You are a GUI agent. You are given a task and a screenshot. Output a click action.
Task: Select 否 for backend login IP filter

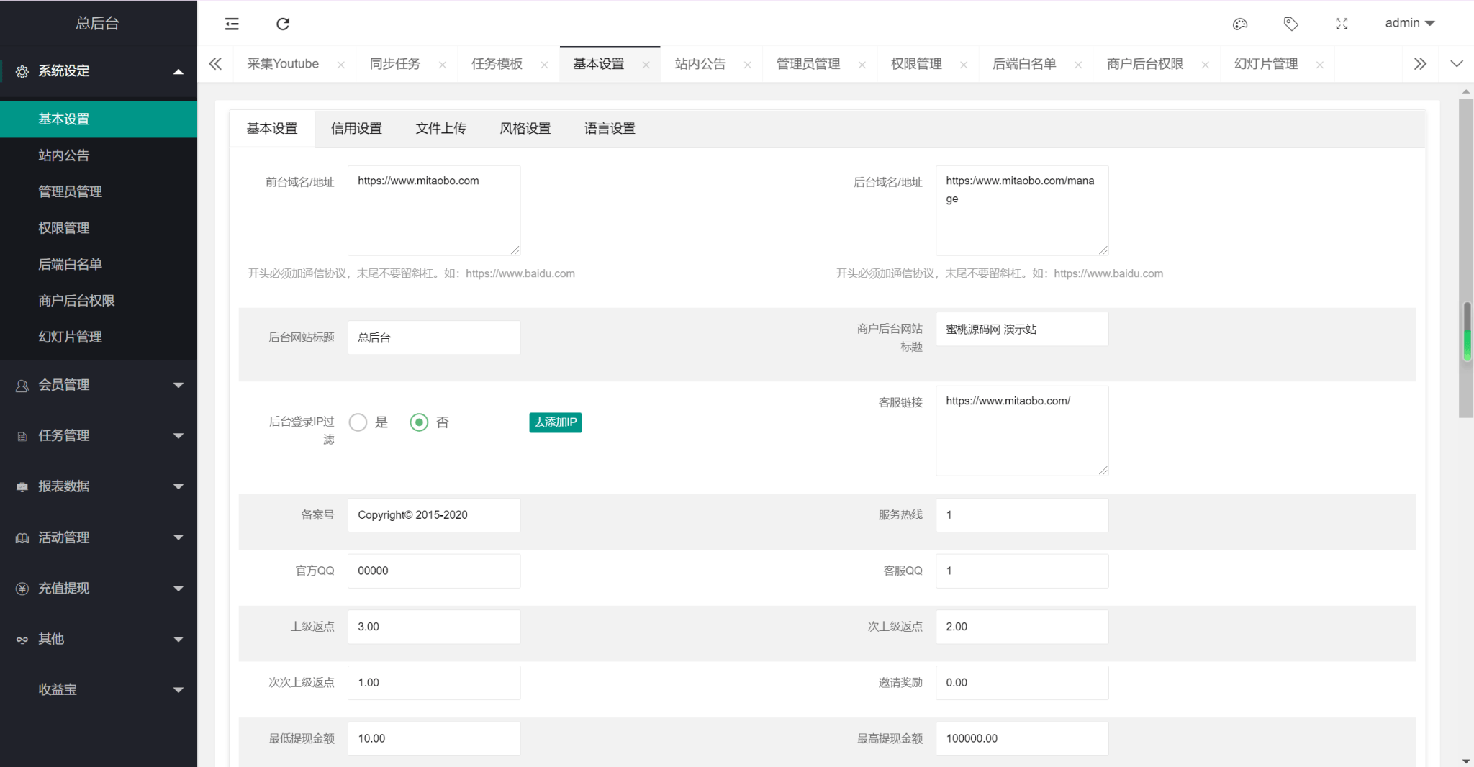[x=419, y=422]
